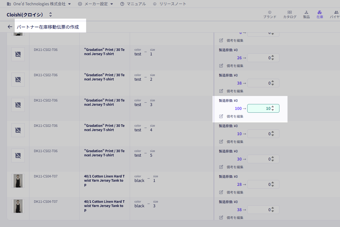Increase quantity for black size 1 row
The height and width of the screenshot is (227, 340).
pos(273,183)
